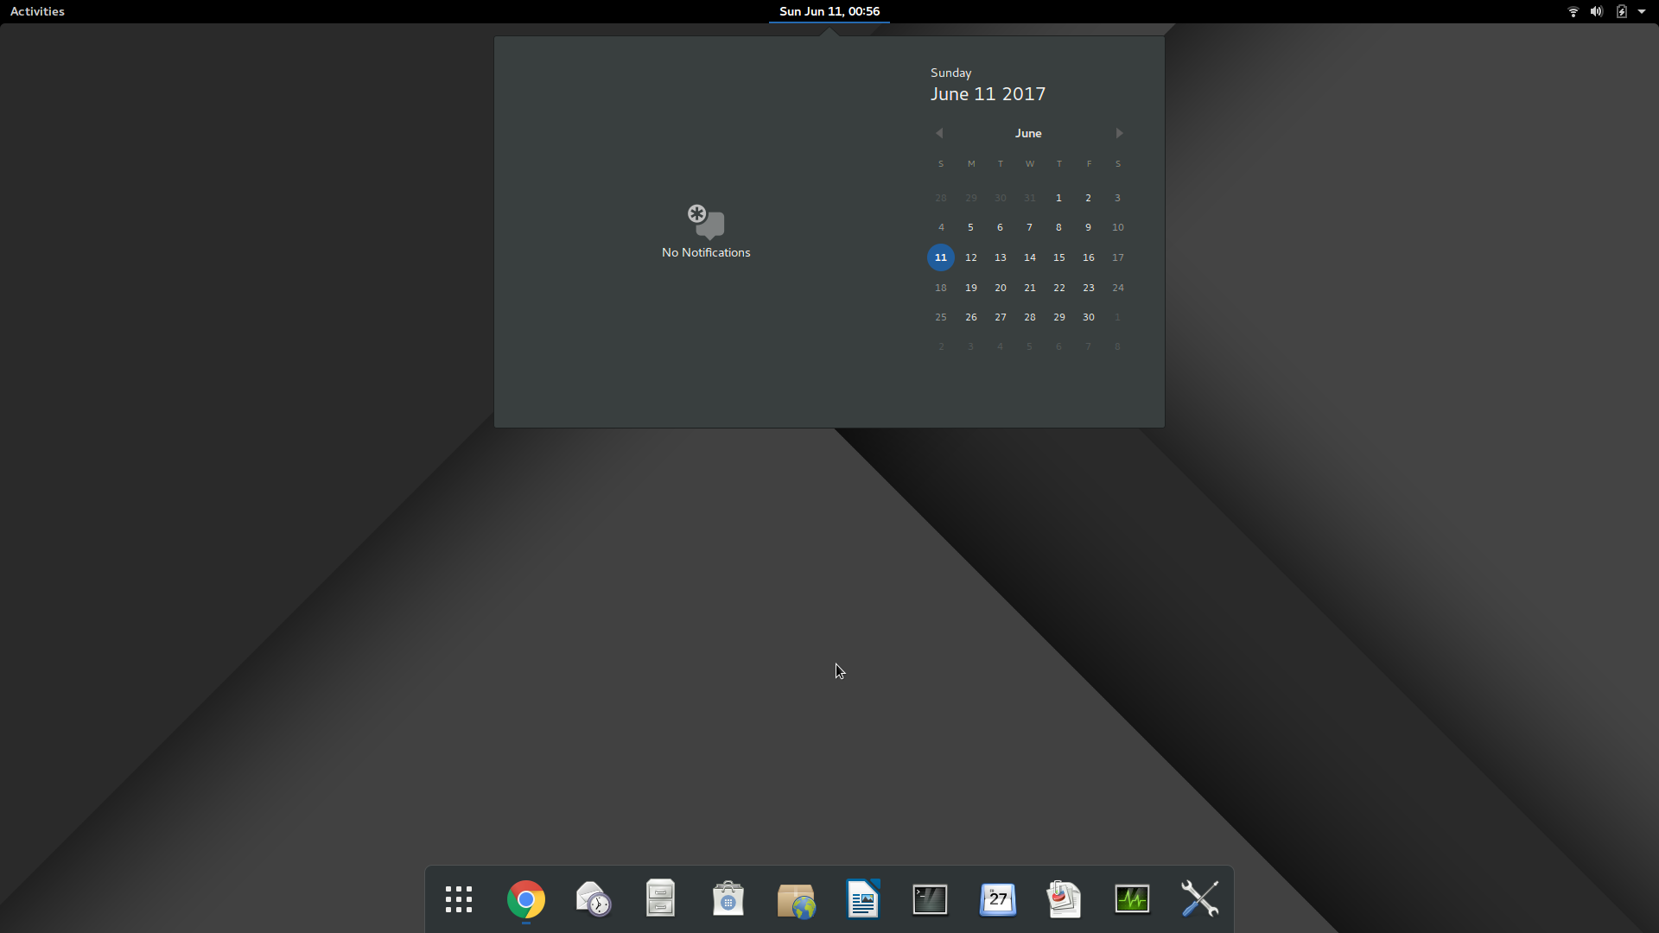Close the clock date menu
This screenshot has width=1659, height=933.
click(829, 11)
